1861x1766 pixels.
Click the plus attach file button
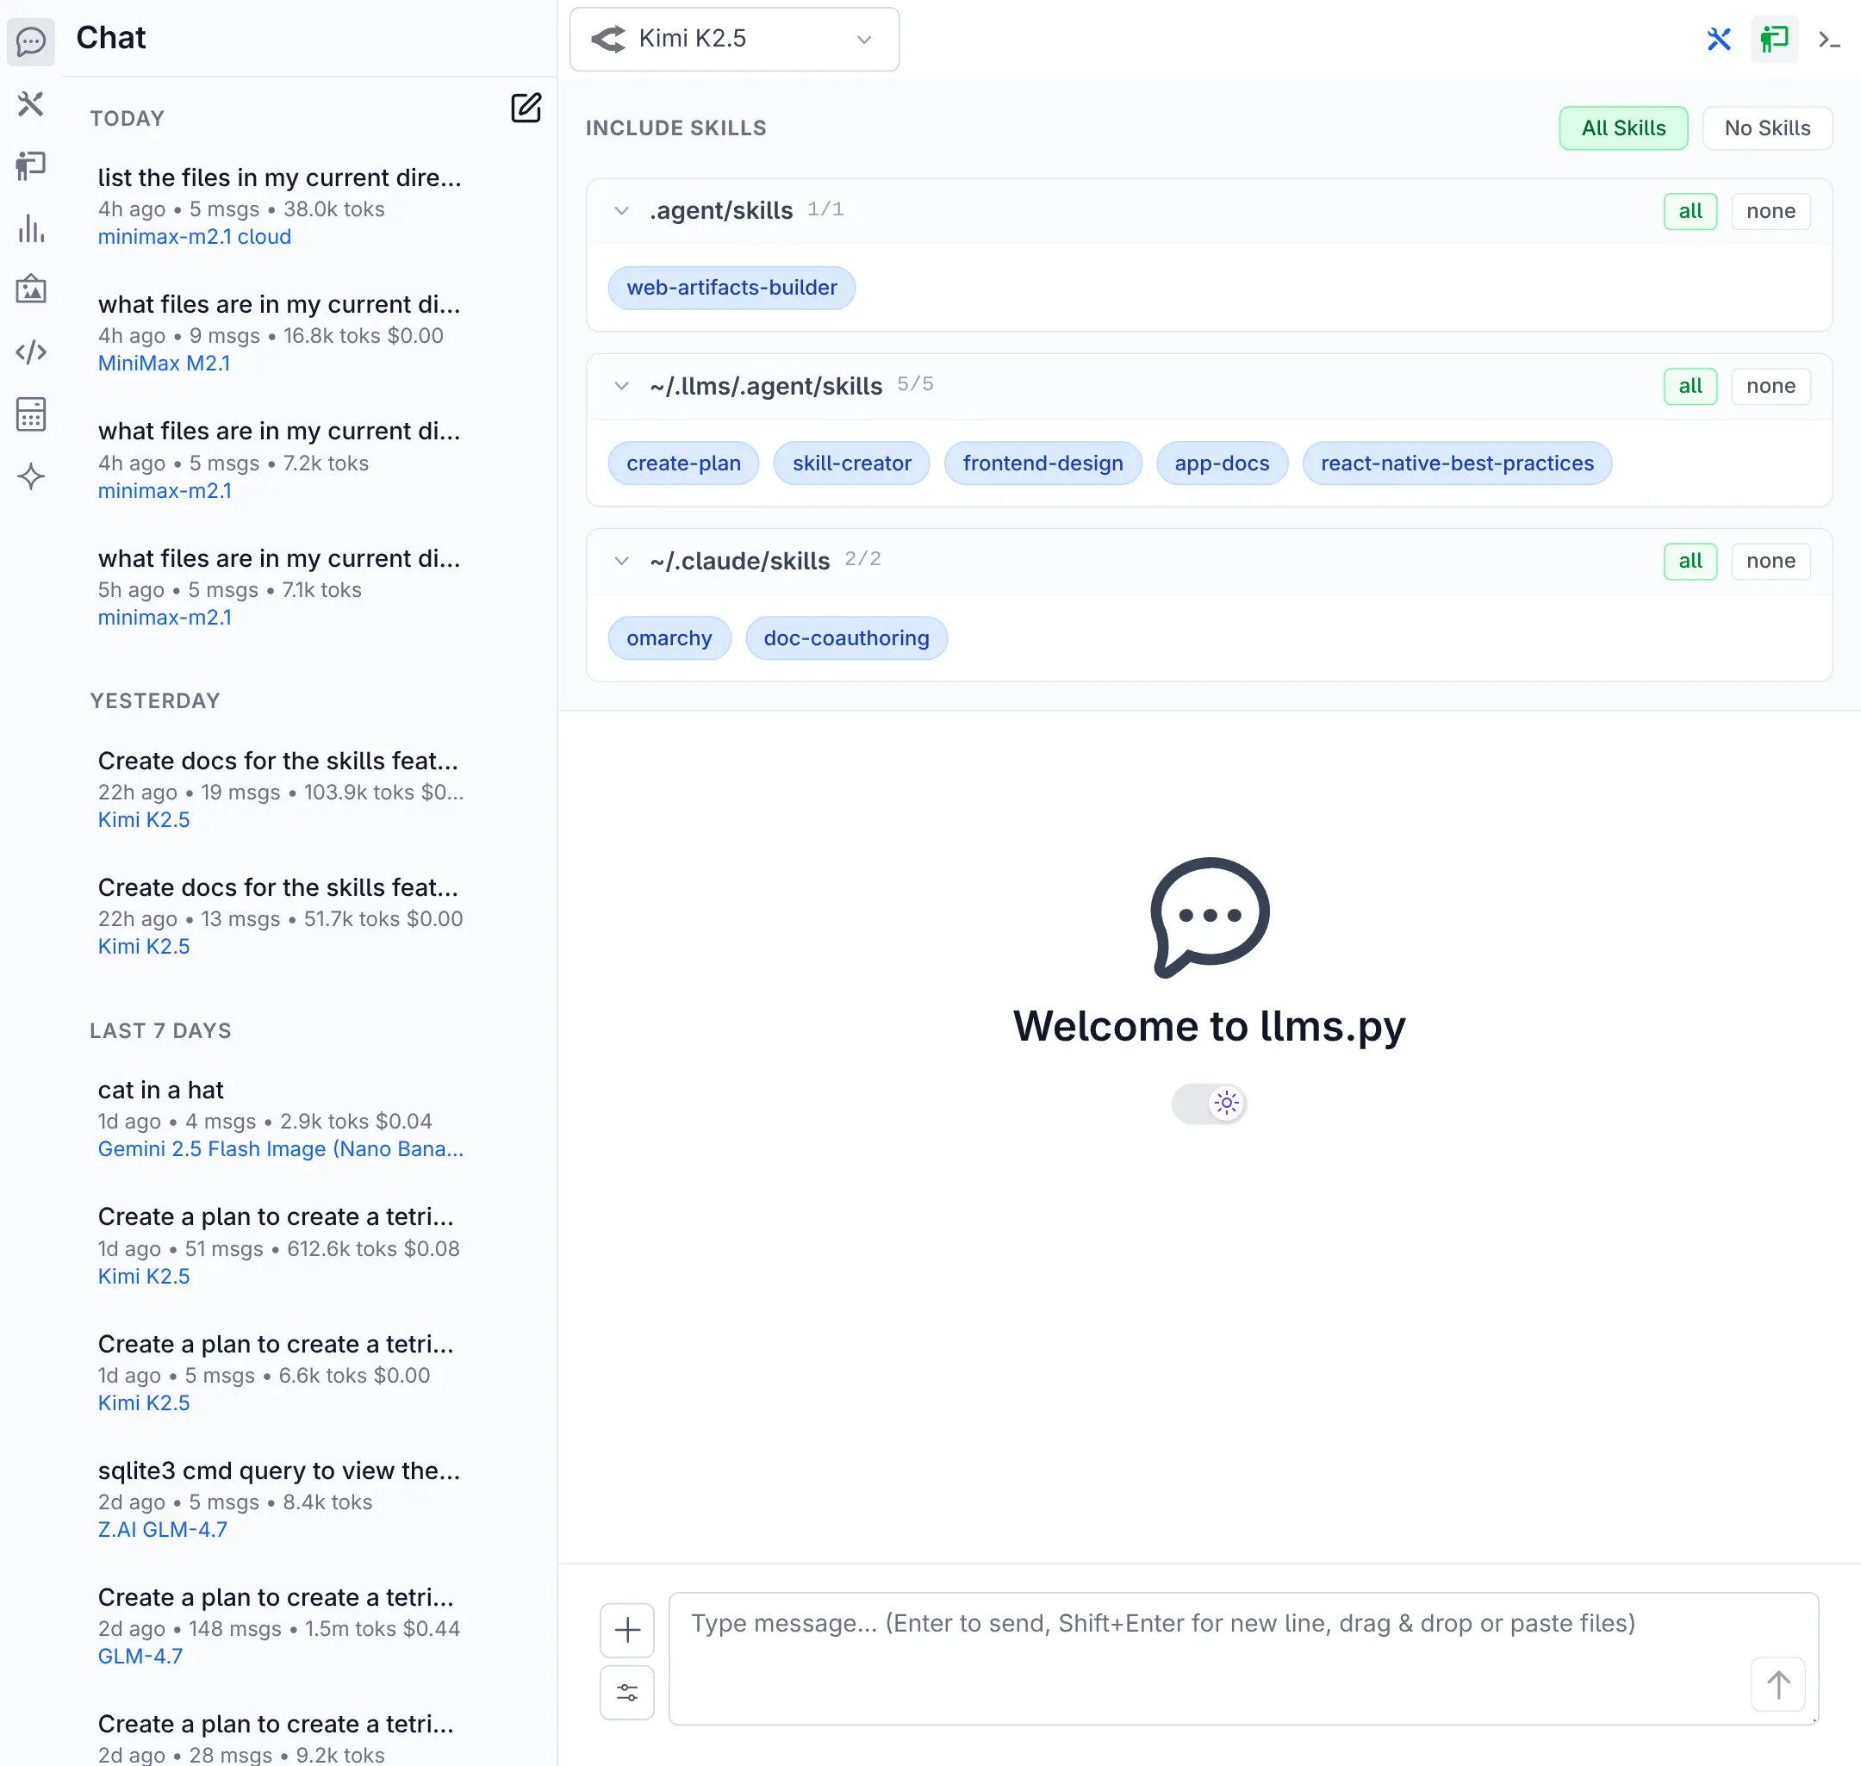click(x=627, y=1630)
